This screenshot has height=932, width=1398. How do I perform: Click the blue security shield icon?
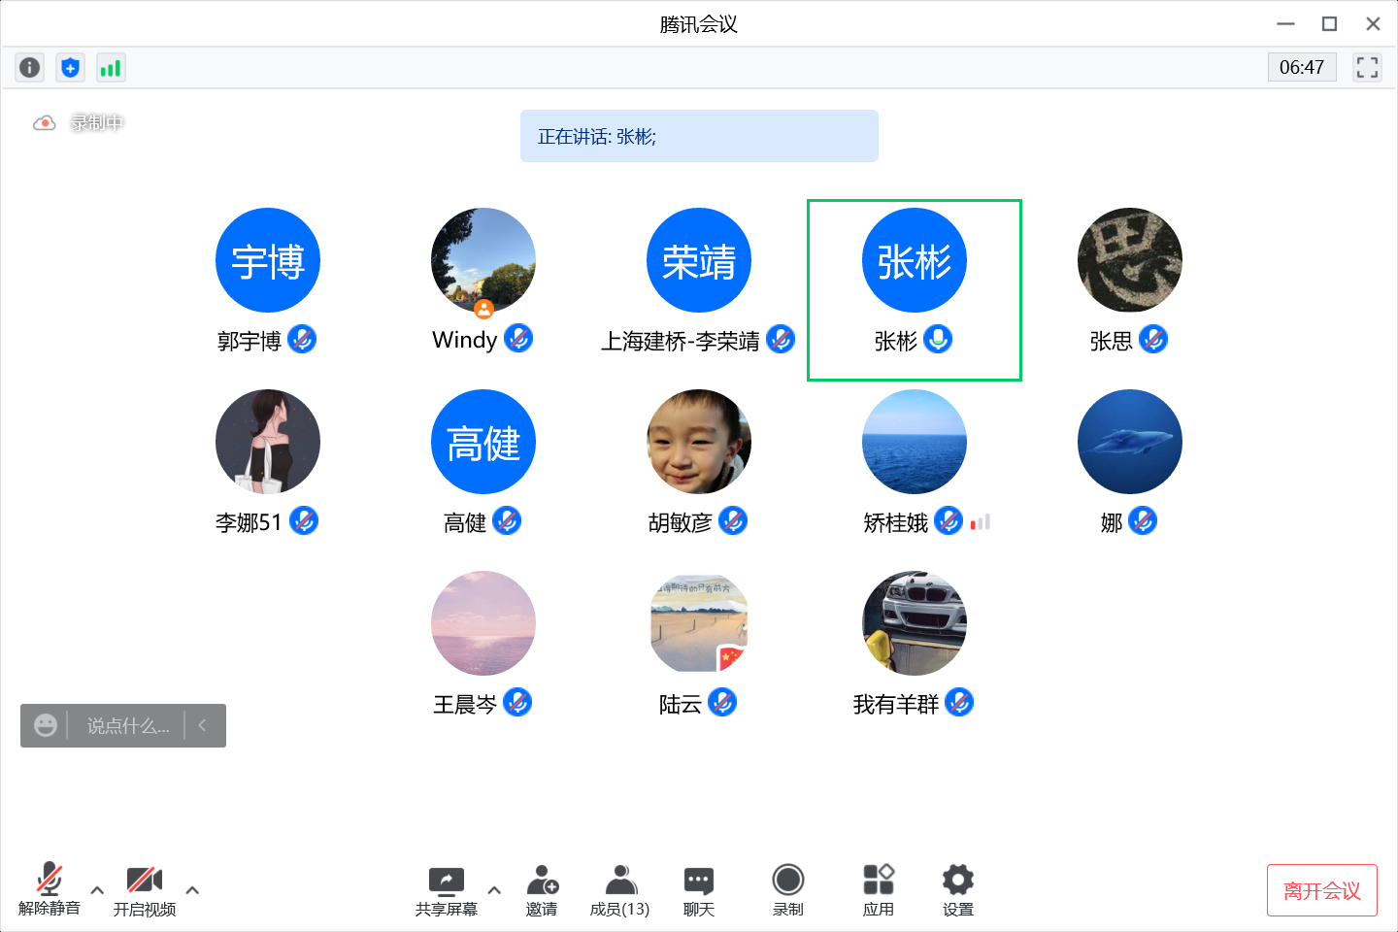pyautogui.click(x=70, y=67)
